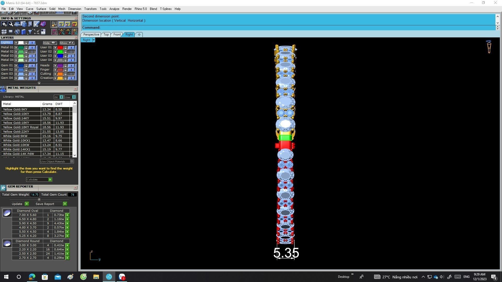Click the Metal Weights panel scale icon
This screenshot has width=502, height=282.
3,90
